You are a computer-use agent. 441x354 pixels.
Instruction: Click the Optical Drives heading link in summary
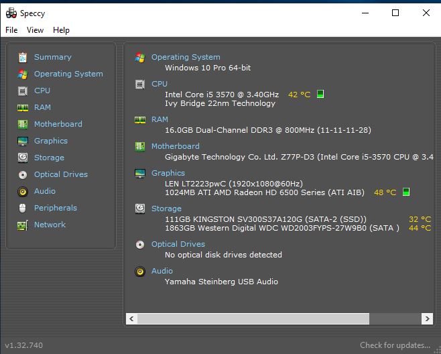[x=178, y=244]
